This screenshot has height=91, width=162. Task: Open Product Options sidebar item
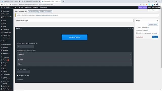pos(7,89)
